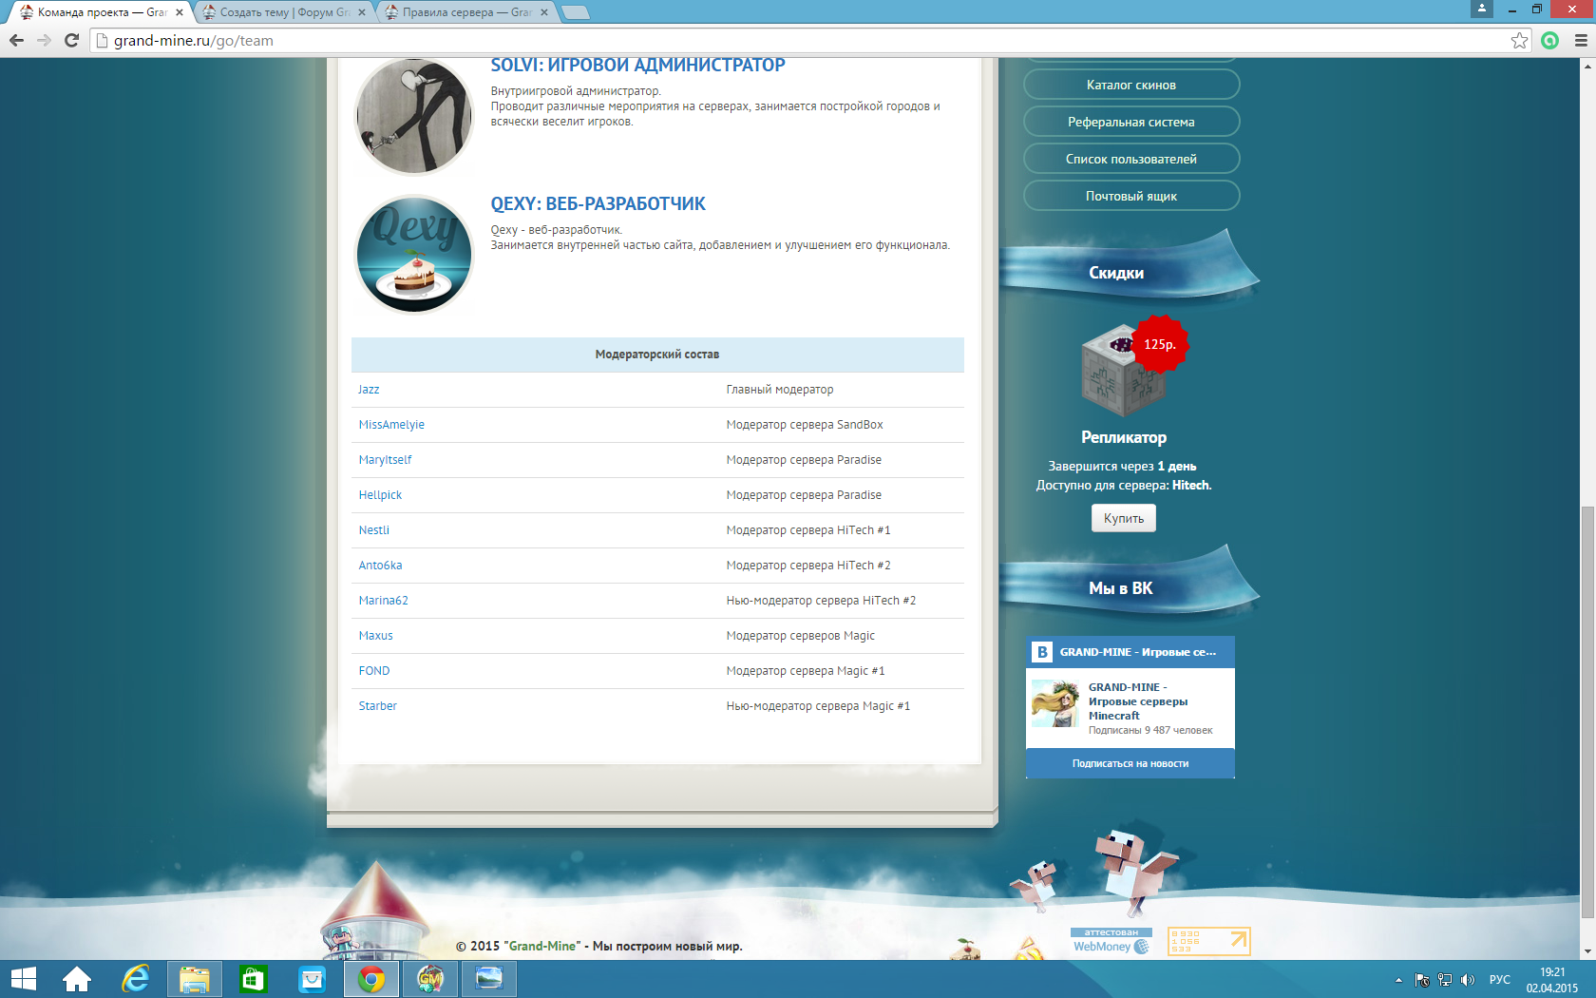Open the Home icon on taskbar
This screenshot has height=998, width=1596.
(77, 979)
